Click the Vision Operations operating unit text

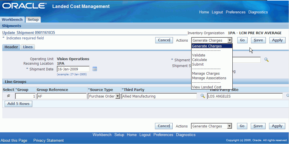click(73, 59)
